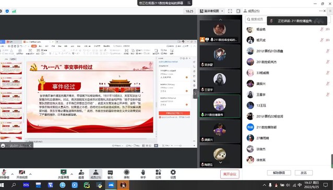Click the 邀请 invite icon

tap(81, 174)
